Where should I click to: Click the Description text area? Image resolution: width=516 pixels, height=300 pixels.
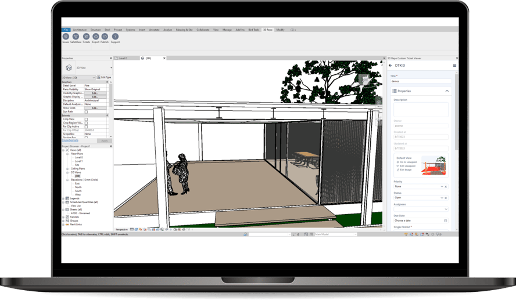tap(421, 110)
